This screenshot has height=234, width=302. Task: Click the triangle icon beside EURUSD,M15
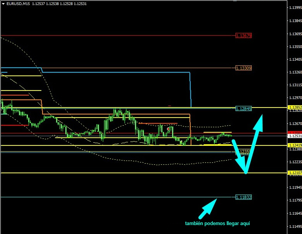(x=3, y=3)
